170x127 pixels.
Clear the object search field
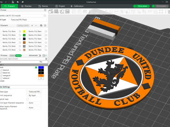pos(46,59)
